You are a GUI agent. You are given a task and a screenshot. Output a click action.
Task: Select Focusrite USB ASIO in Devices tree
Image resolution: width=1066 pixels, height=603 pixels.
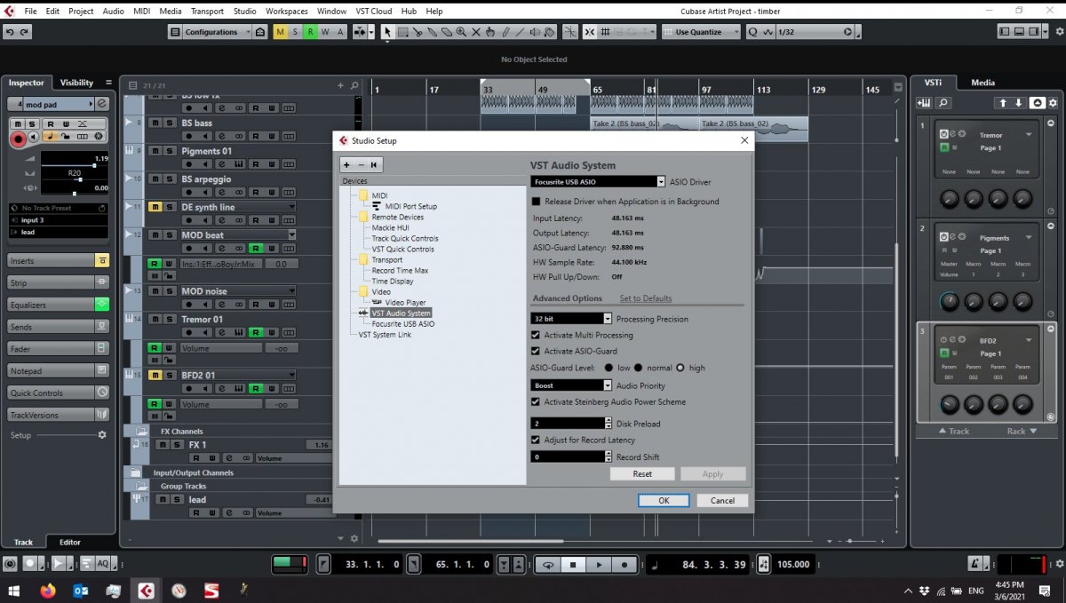[403, 324]
